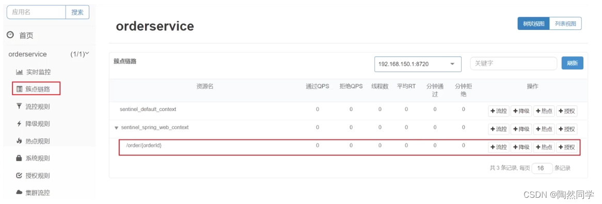Screen dimensions: 602x204
Task: Add 流控 rule for sentinel_spring_web_context
Action: pyautogui.click(x=499, y=129)
